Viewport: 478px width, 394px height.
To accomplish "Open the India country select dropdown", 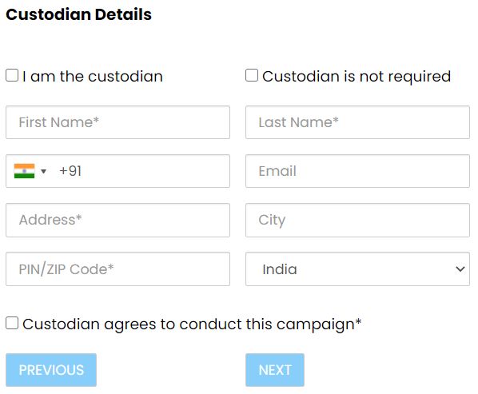I will [x=357, y=269].
